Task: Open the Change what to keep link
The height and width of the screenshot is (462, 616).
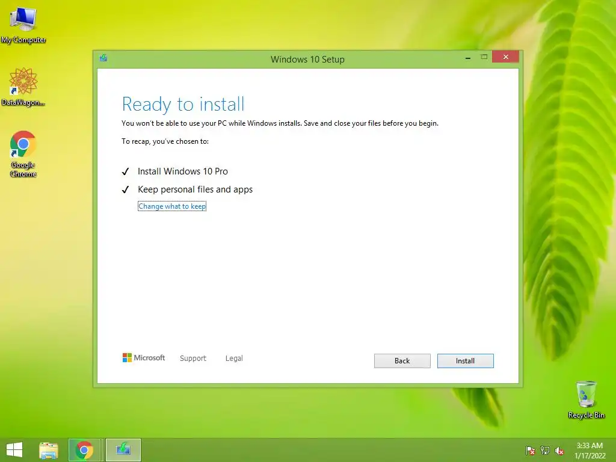Action: [x=172, y=206]
